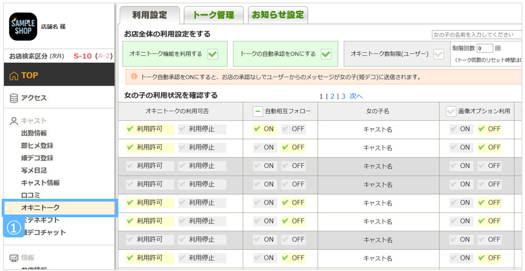Click the キャスト person icon heading
The width and height of the screenshot is (525, 271).
point(15,121)
